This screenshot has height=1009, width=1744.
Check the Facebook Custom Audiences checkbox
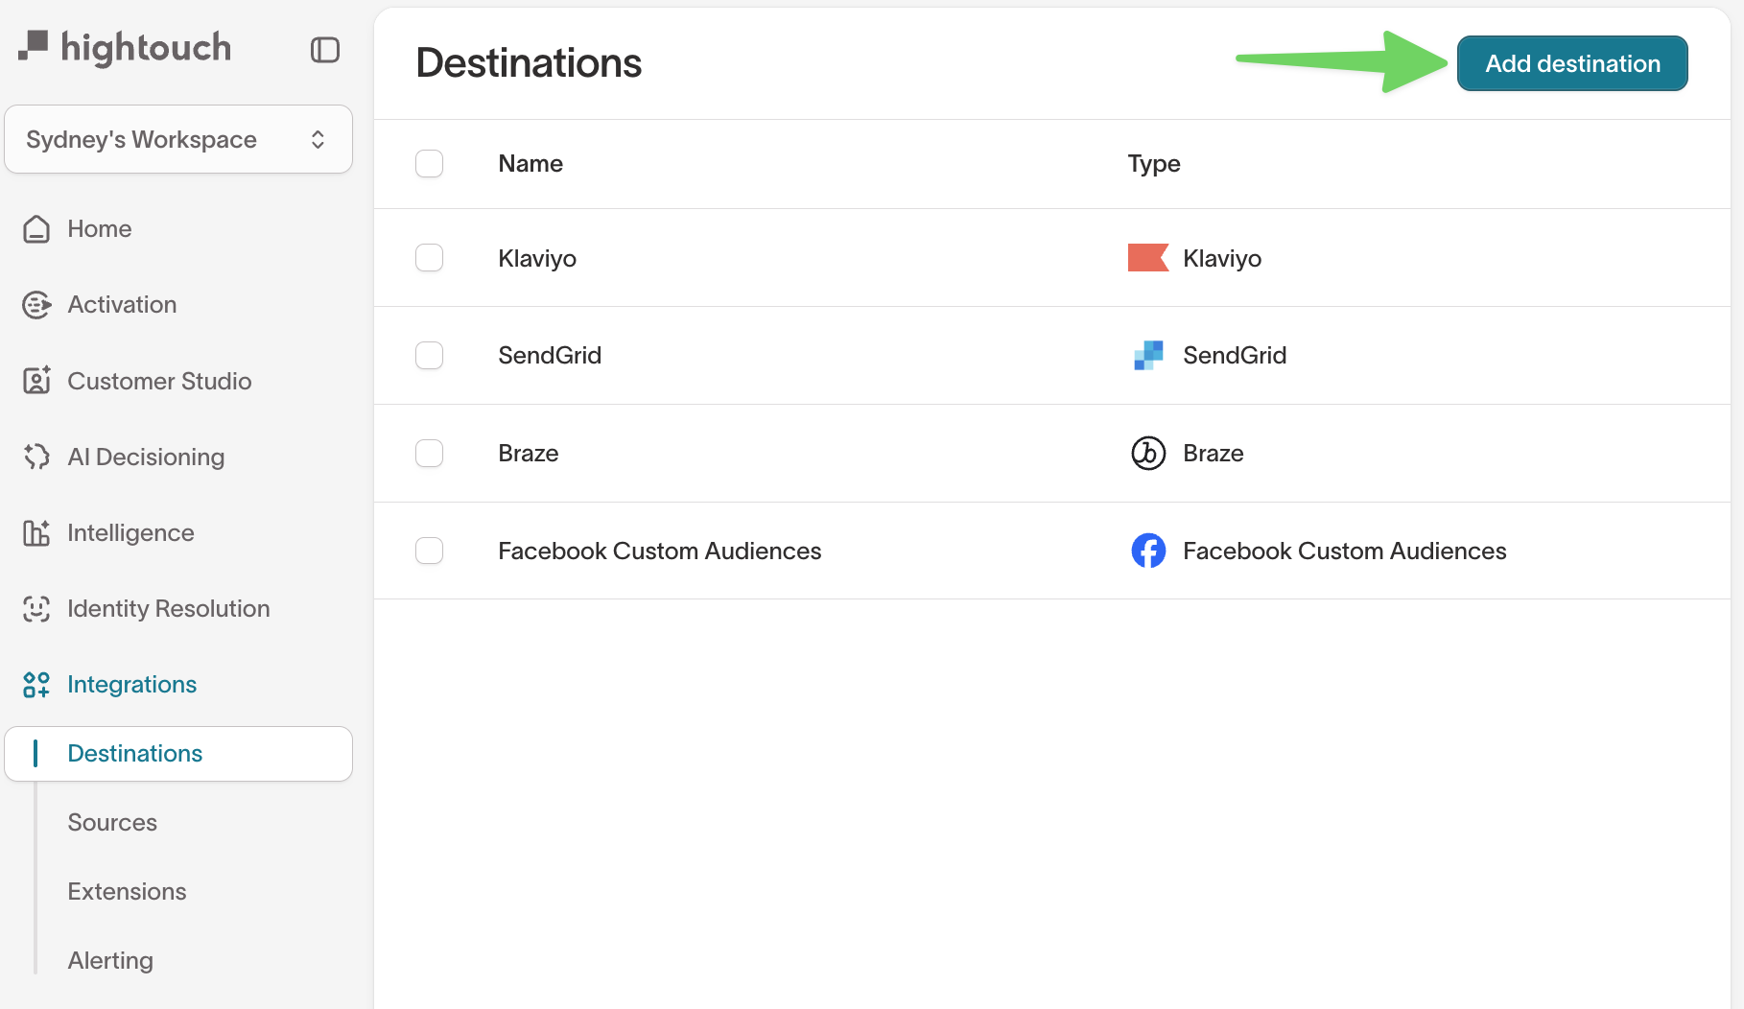429,551
